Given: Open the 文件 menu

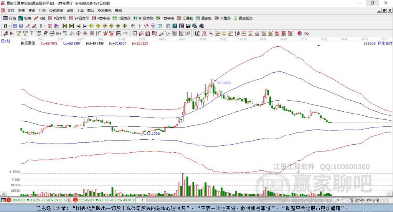Looking at the screenshot, I should pos(11,10).
